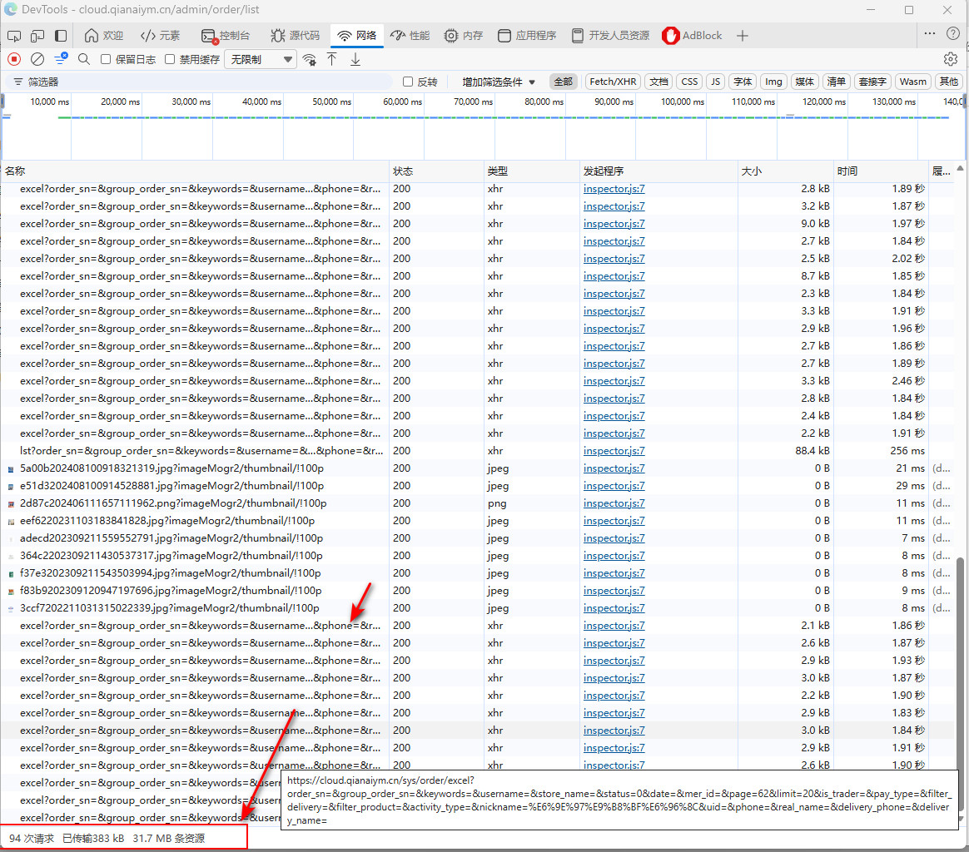
Task: Open inspector.js:7 link in first row
Action: [x=614, y=189]
